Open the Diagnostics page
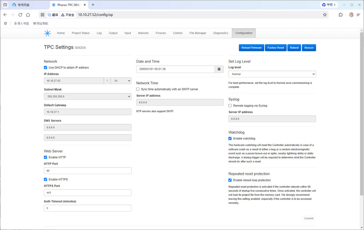 [221, 33]
